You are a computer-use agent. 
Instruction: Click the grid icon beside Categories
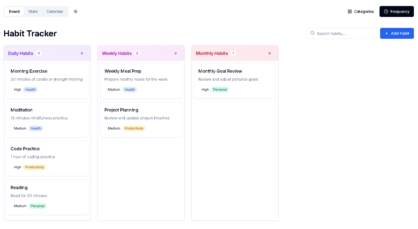coord(350,11)
